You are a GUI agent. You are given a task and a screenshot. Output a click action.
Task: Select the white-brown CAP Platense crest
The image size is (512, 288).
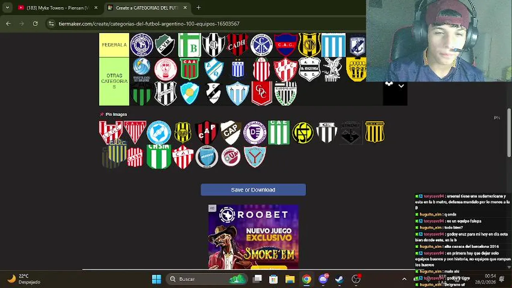(x=231, y=132)
